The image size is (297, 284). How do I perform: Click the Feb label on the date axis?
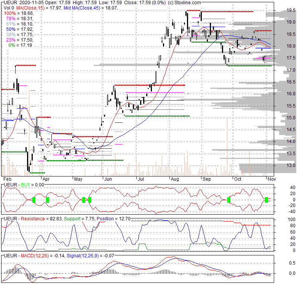[x=7, y=179]
